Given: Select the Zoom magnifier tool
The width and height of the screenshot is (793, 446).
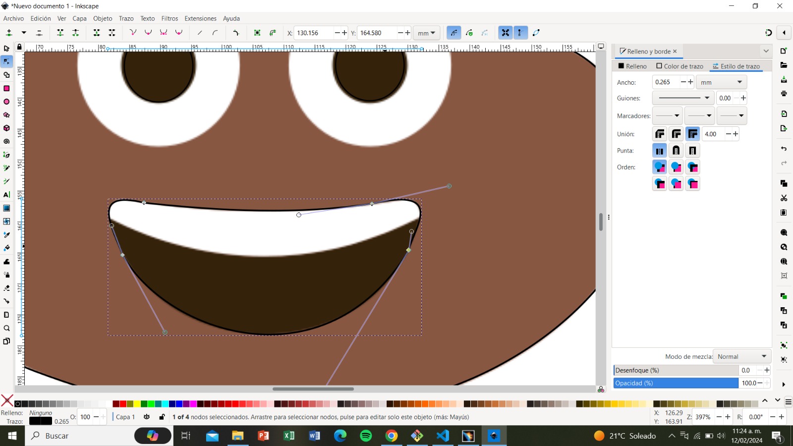Looking at the screenshot, I should coord(6,328).
